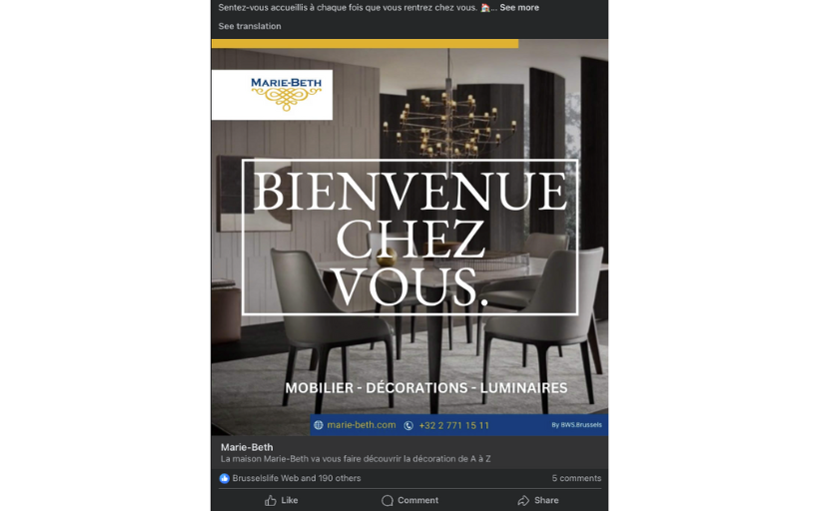Click the Share arrow icon
This screenshot has height=511, width=819.
click(x=523, y=501)
